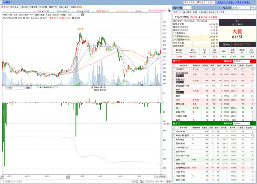Click the chart horizontal scrollbar track

(x=77, y=181)
